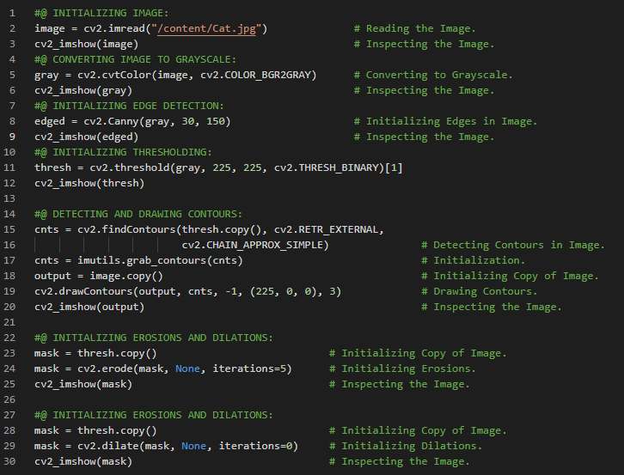Click cv2.CHAIN_APPROX_SIMPLE on line 16
Viewport: 624px width, 475px height.
tap(254, 245)
